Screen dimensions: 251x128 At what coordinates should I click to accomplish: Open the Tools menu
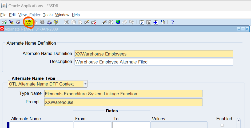pyautogui.click(x=48, y=15)
